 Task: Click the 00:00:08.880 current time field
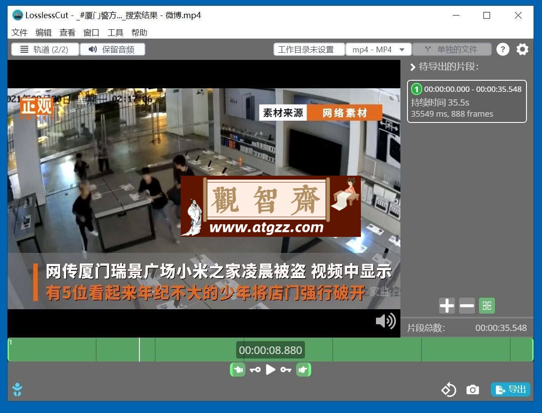[270, 350]
